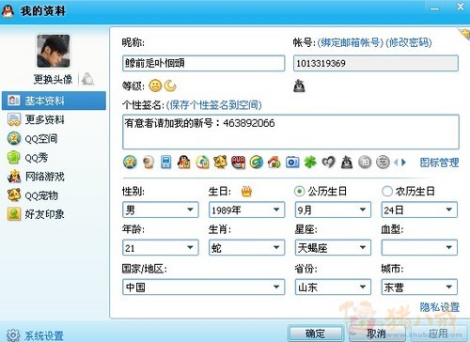Click the QQ空间 star icon in icon row

[x=130, y=163]
